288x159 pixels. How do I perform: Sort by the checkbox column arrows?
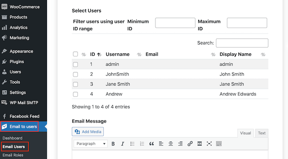point(84,54)
